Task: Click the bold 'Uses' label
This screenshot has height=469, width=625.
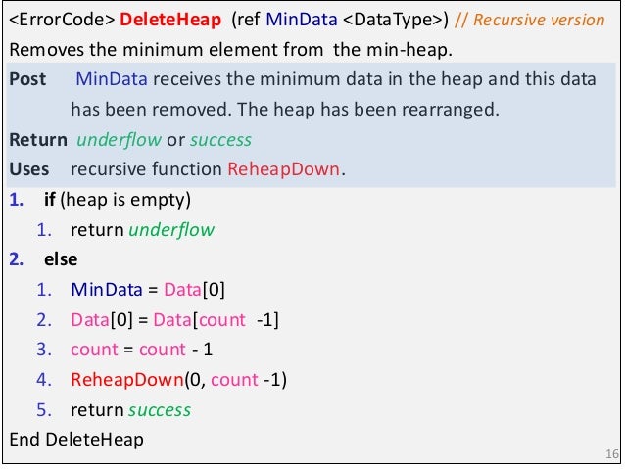Action: tap(28, 169)
